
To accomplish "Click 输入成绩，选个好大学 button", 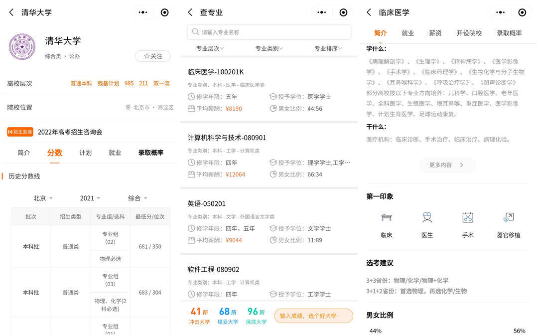I will [x=313, y=316].
